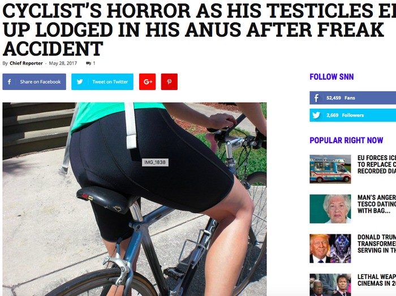Click the Tweet on Twitter button
The image size is (396, 296).
tap(102, 81)
